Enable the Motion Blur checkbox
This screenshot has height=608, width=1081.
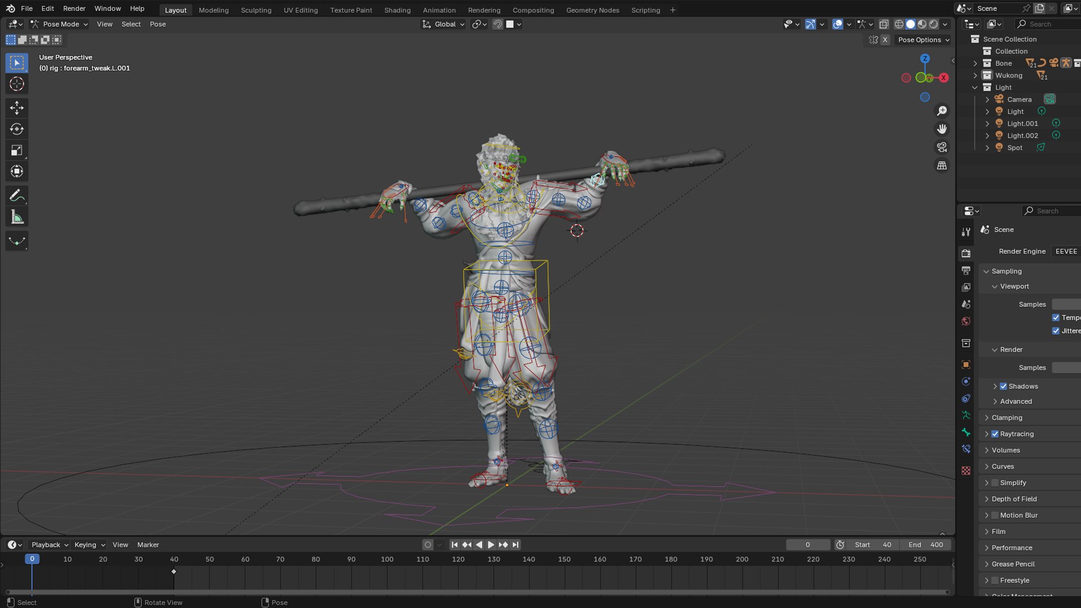click(995, 516)
